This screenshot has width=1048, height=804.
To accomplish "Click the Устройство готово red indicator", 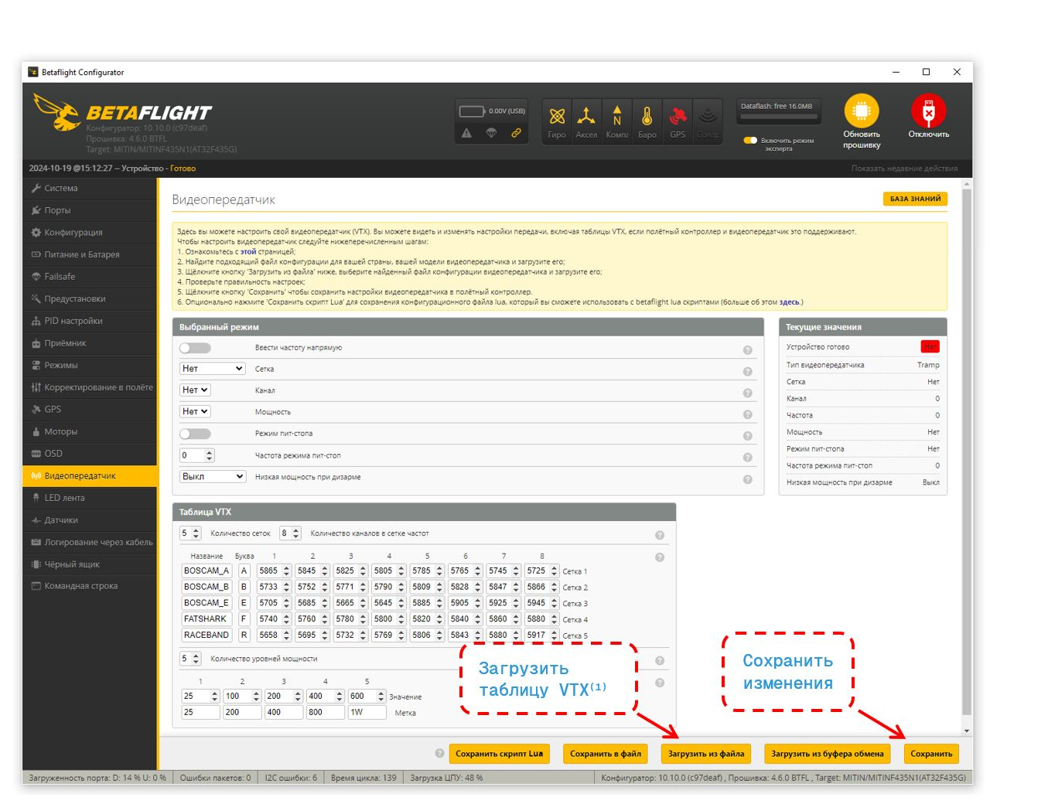I will (930, 346).
